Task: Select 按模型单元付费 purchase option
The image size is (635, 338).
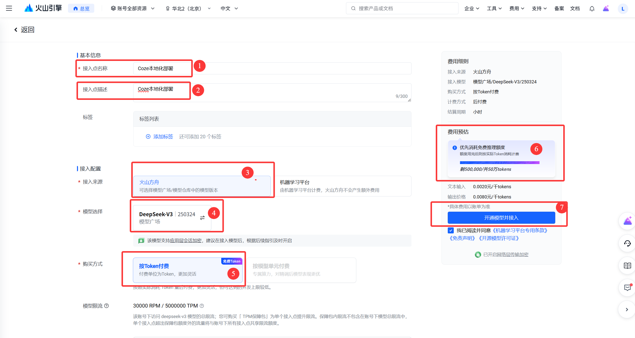Action: [301, 270]
